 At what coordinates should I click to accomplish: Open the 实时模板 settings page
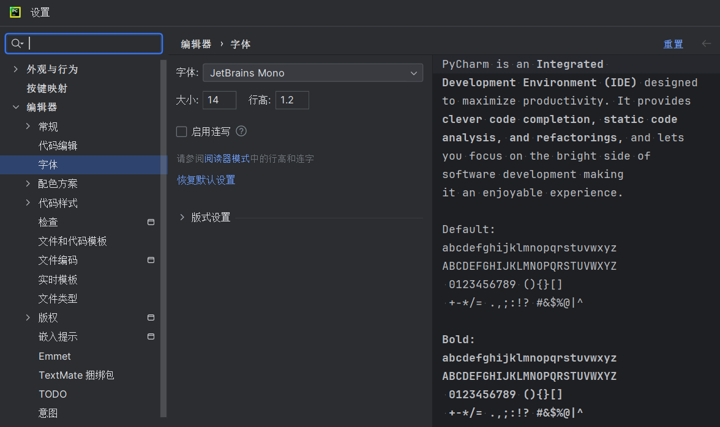58,280
